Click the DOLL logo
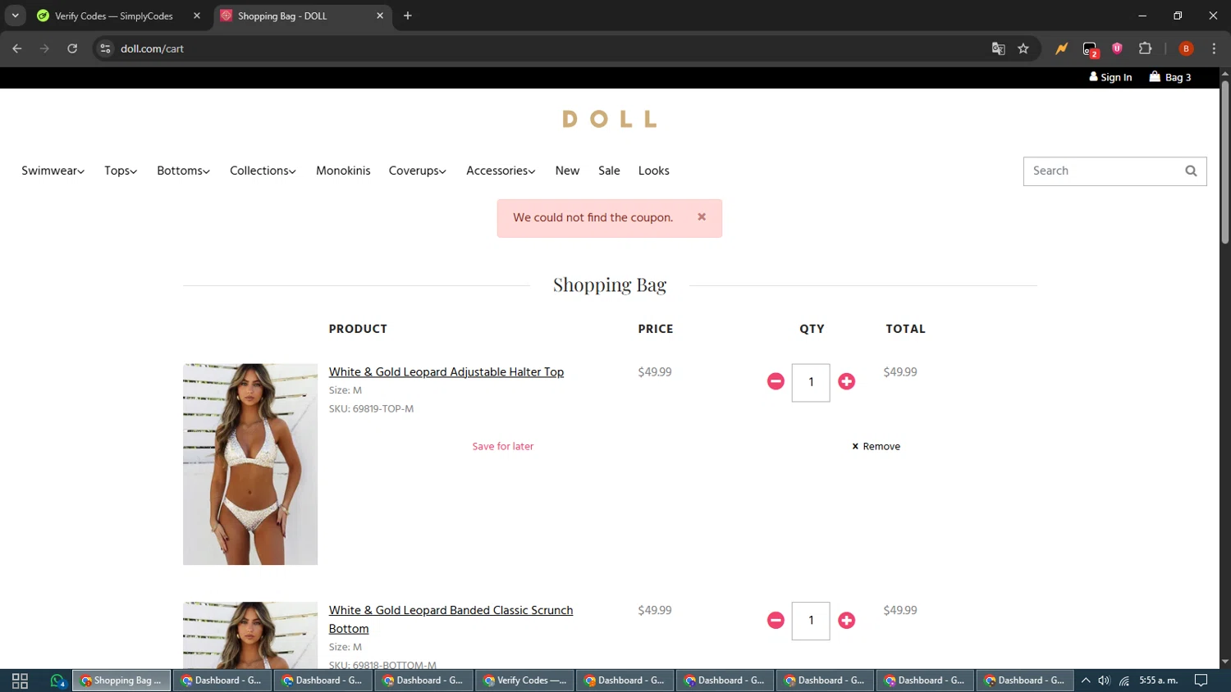Screen dimensions: 1231x692 pos(610,119)
